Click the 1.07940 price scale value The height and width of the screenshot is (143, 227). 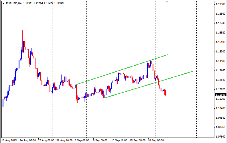point(220,137)
